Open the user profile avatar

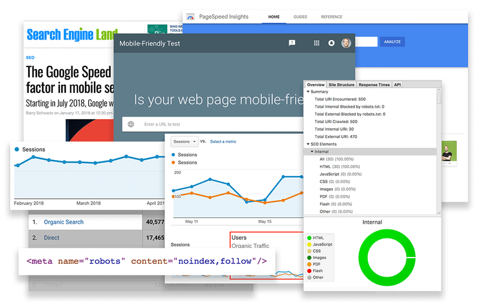click(346, 43)
